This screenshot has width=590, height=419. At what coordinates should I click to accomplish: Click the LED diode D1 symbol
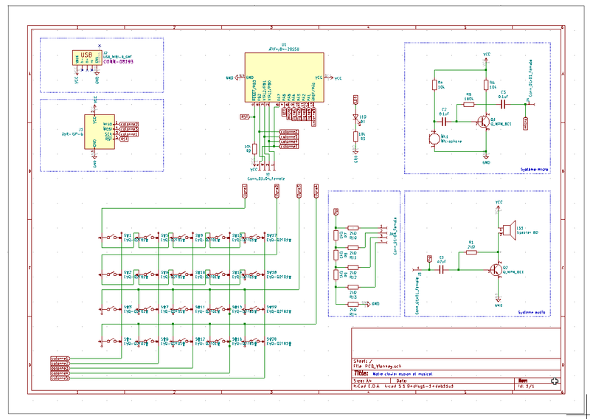click(x=355, y=118)
